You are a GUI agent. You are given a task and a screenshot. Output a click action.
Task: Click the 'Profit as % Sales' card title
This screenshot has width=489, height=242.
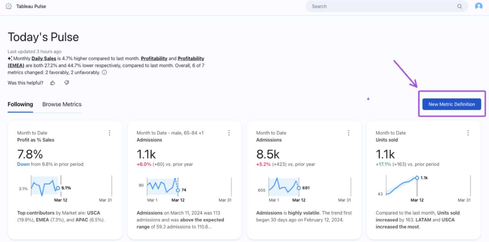pyautogui.click(x=36, y=140)
